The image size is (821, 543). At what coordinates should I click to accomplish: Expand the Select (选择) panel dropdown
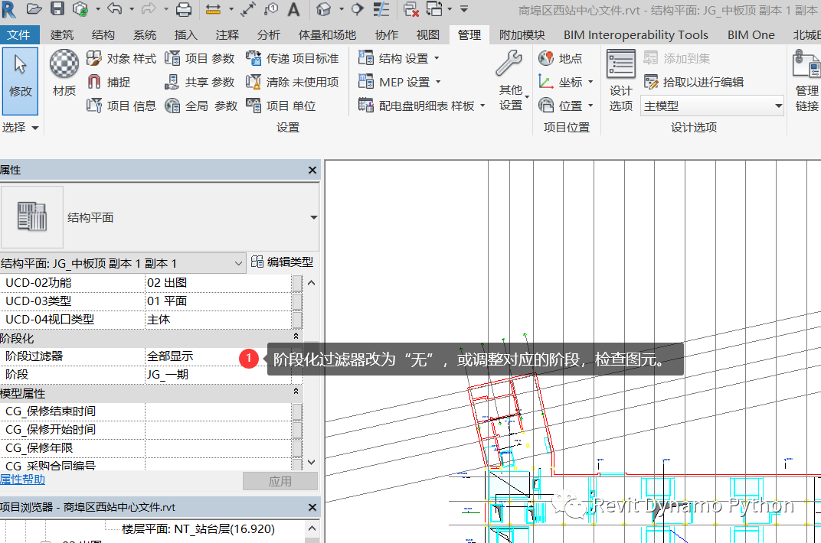[21, 128]
